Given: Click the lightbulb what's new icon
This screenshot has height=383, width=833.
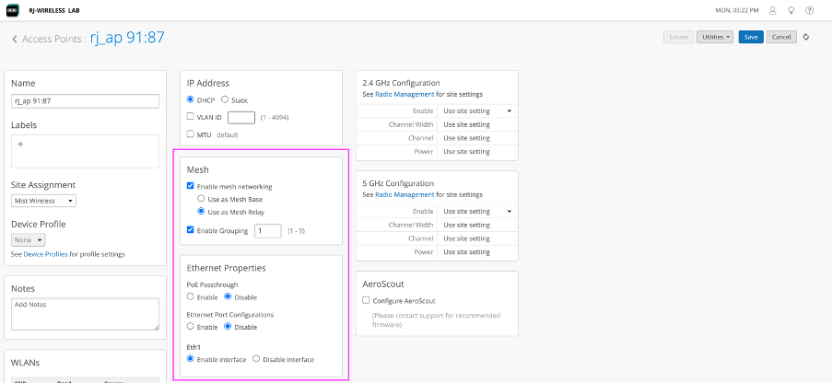Looking at the screenshot, I should tap(792, 10).
